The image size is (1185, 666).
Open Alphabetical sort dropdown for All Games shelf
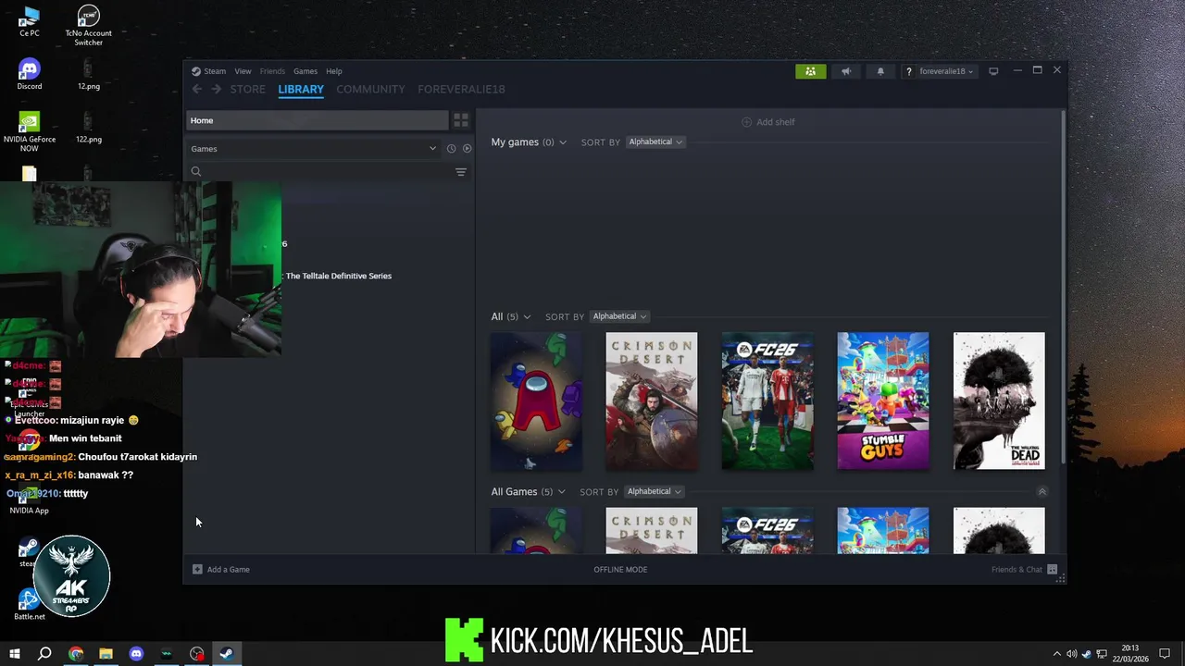pos(654,492)
